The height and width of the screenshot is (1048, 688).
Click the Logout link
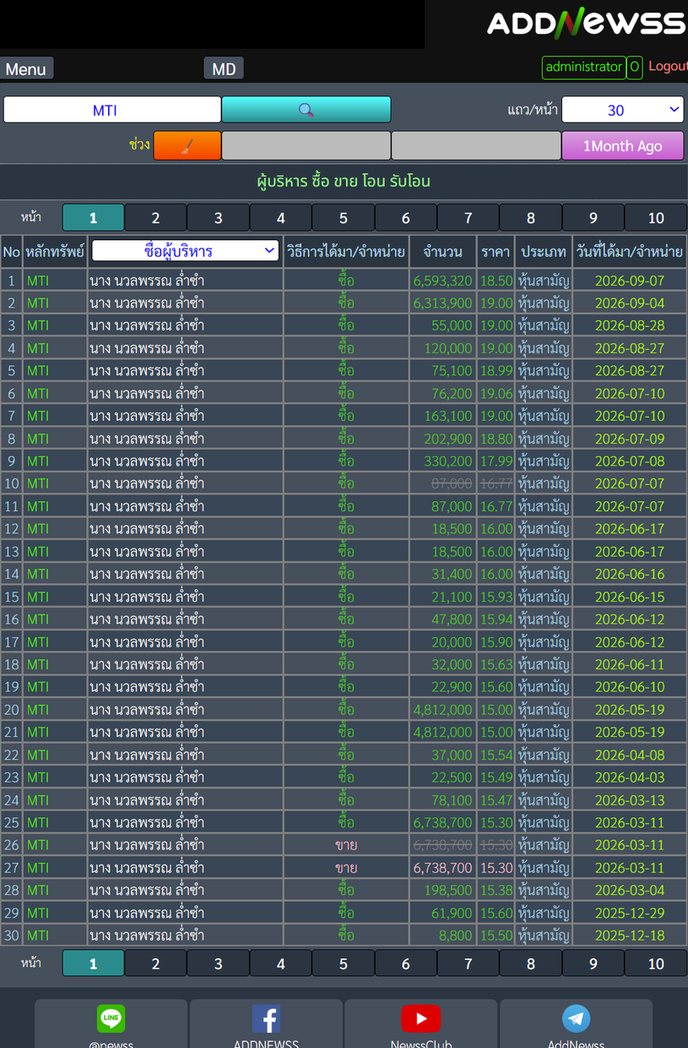(668, 66)
